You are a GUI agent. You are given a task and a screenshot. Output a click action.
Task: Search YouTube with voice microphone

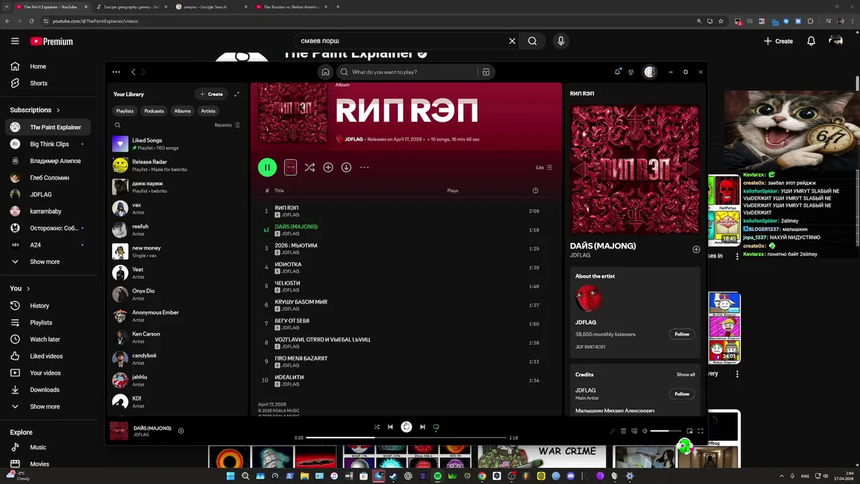click(x=561, y=41)
